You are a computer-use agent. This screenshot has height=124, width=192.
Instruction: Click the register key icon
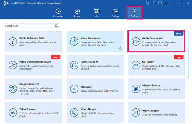[154, 3]
